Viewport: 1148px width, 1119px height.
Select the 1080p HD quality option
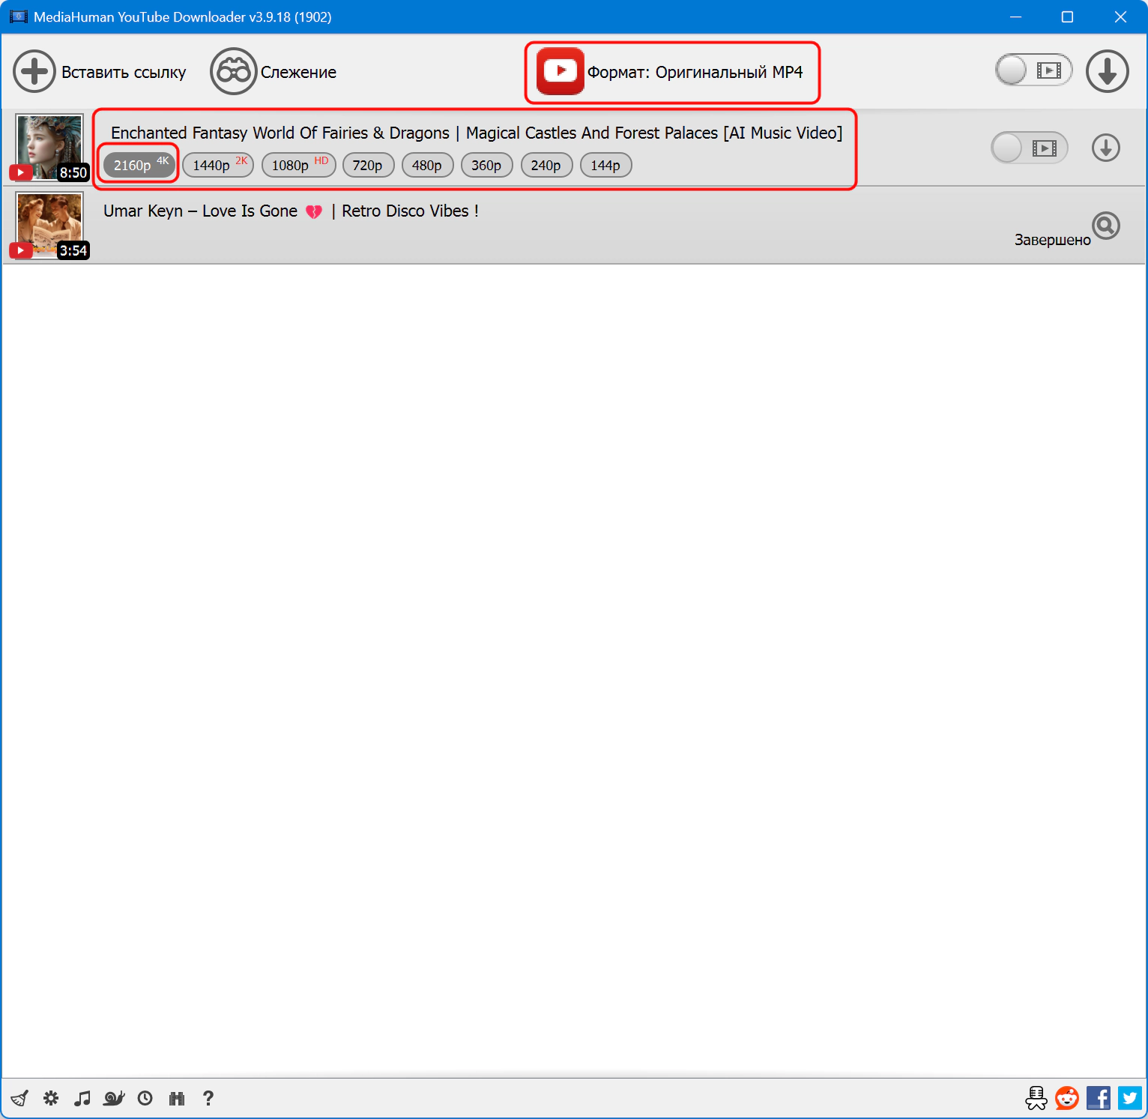coord(298,165)
